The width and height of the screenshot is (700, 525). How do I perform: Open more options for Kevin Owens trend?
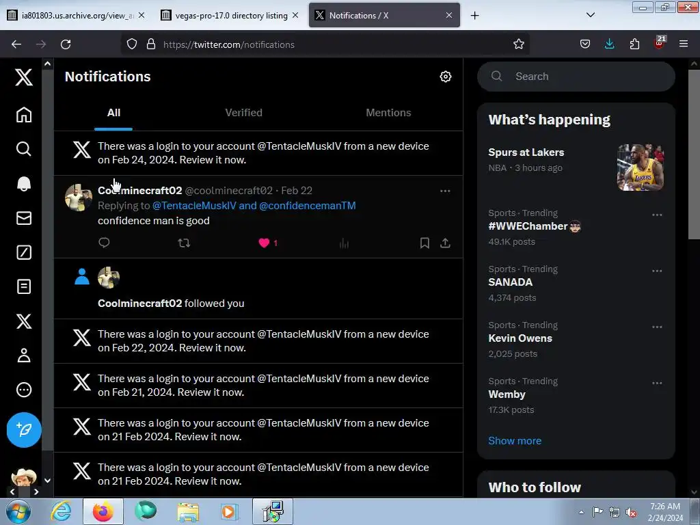click(657, 327)
